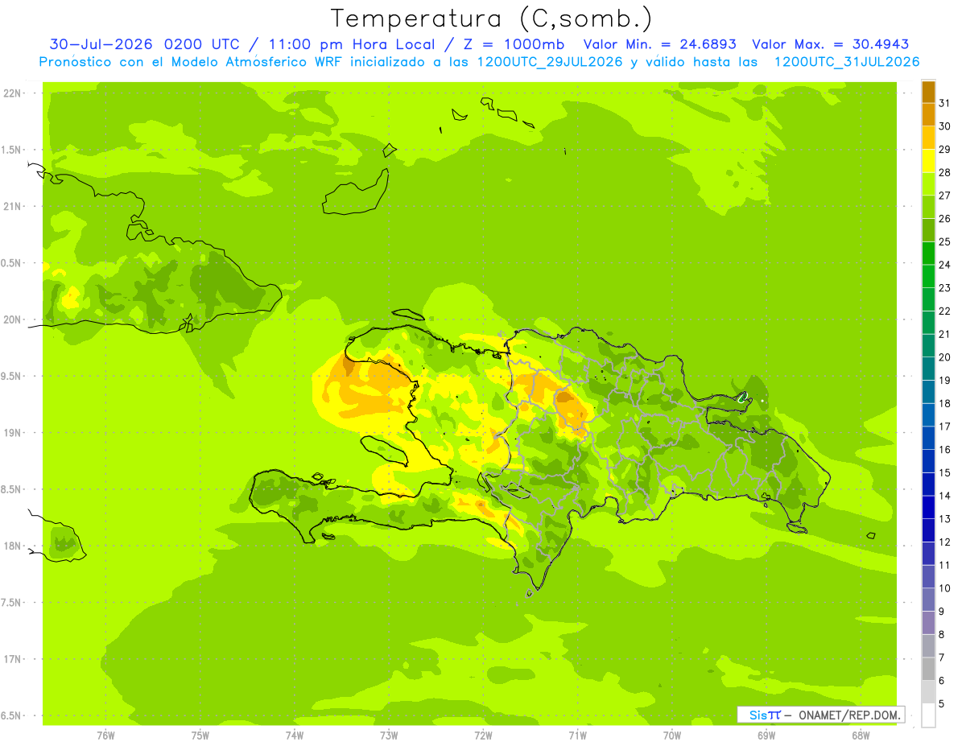Click legend value "28"
This screenshot has width=966, height=746.
click(x=945, y=172)
